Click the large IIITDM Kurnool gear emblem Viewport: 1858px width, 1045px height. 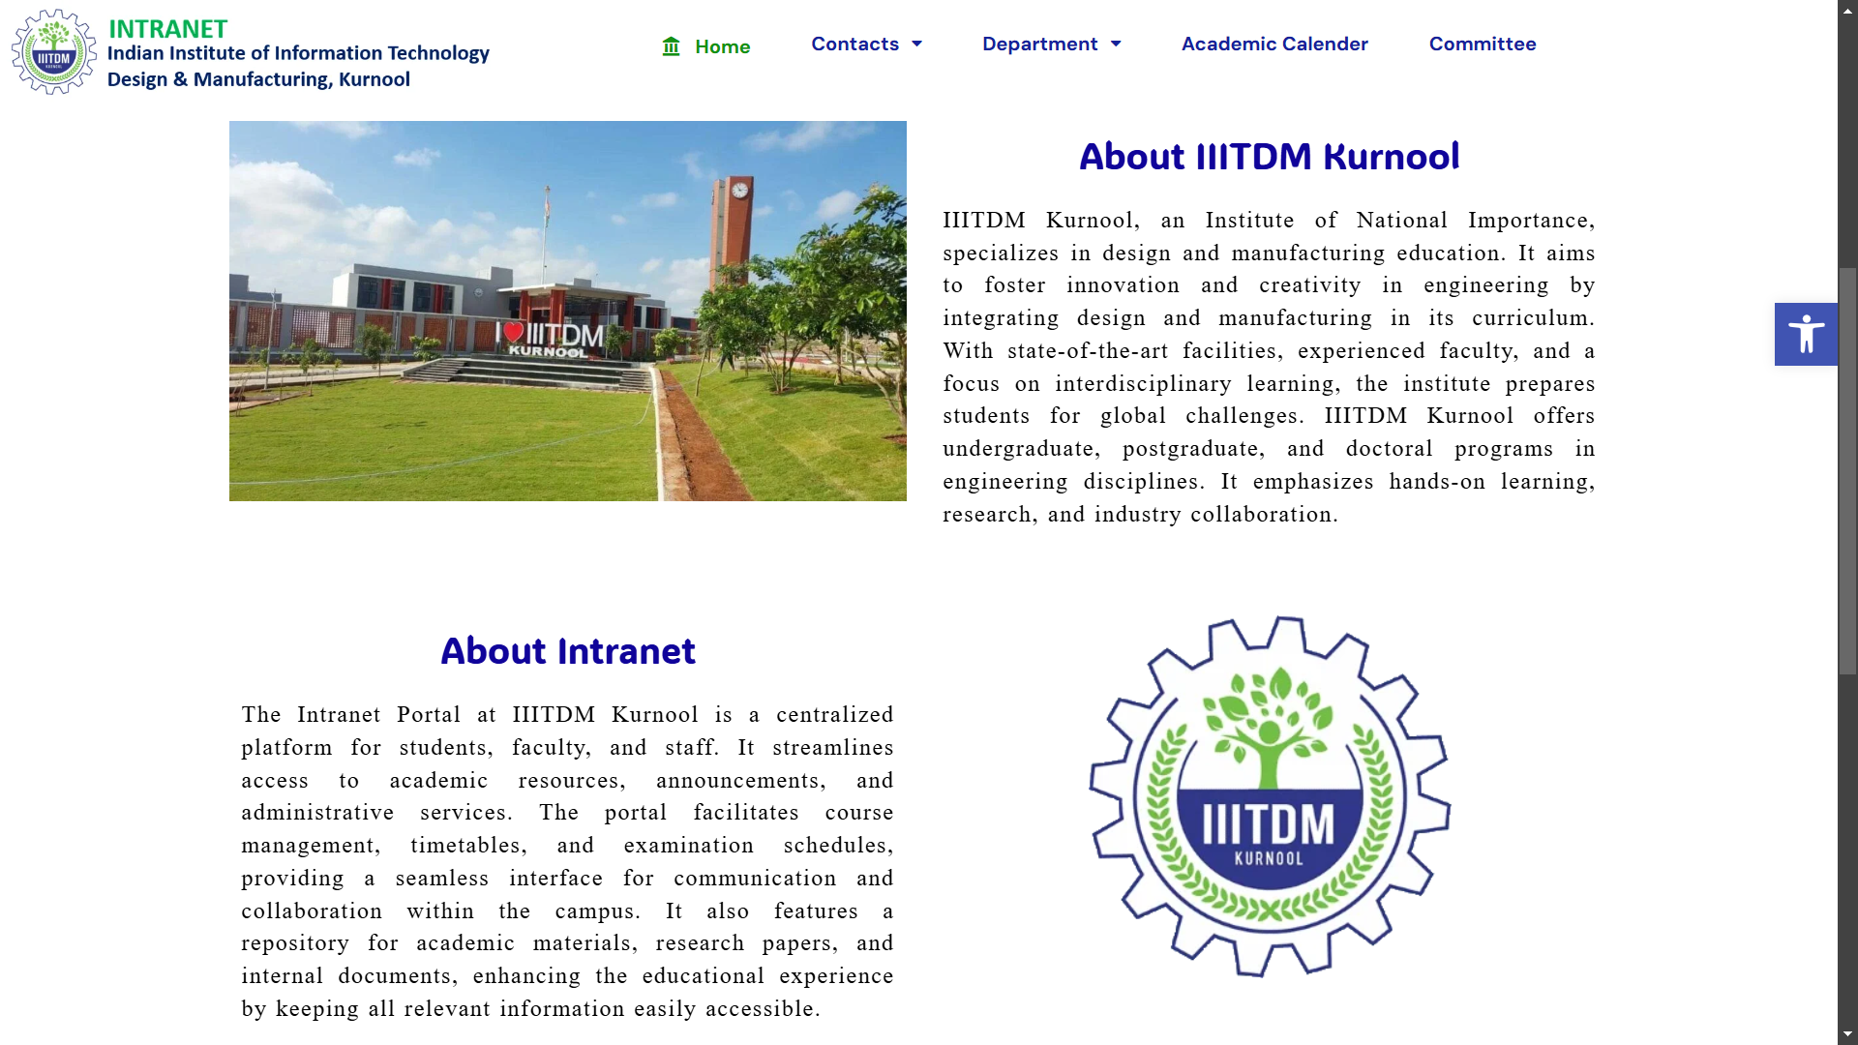coord(1269,796)
